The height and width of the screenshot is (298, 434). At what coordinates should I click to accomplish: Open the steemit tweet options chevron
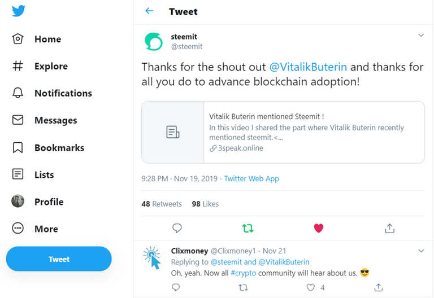click(x=421, y=36)
